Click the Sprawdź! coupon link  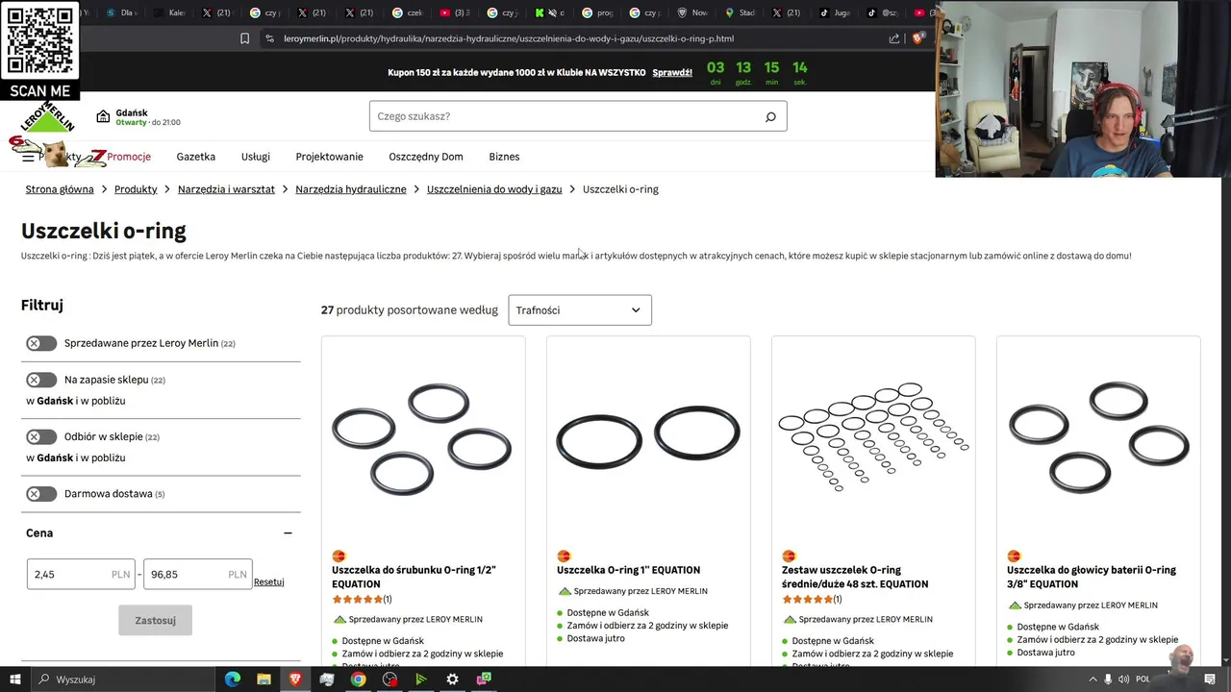click(672, 73)
